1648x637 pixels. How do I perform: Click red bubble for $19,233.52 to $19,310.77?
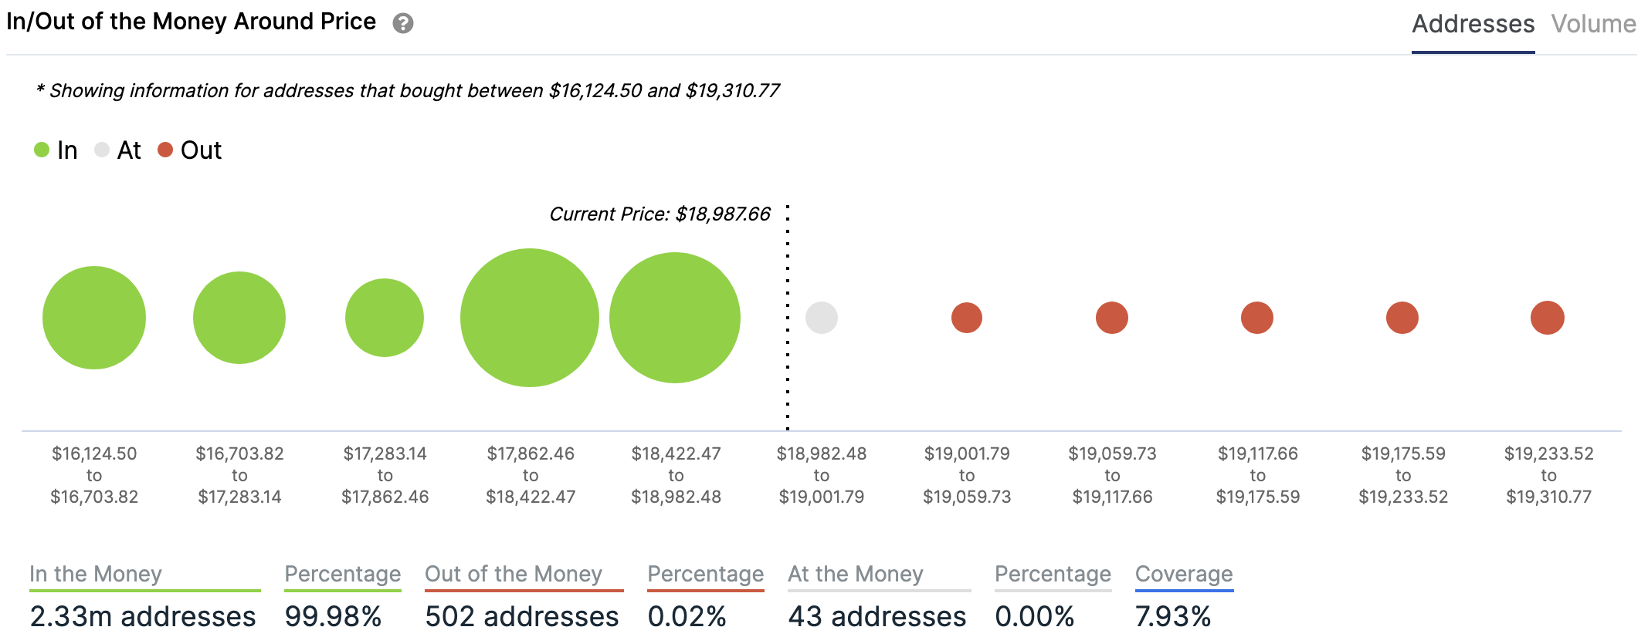point(1547,318)
